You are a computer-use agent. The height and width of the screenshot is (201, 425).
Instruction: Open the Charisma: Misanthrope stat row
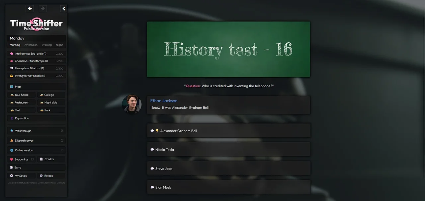click(x=36, y=61)
